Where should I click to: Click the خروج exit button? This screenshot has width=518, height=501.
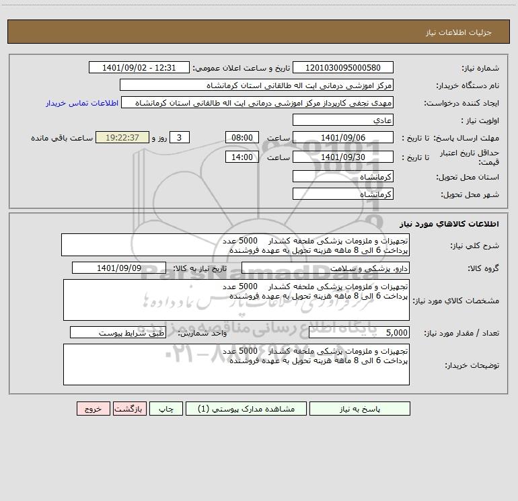point(93,409)
